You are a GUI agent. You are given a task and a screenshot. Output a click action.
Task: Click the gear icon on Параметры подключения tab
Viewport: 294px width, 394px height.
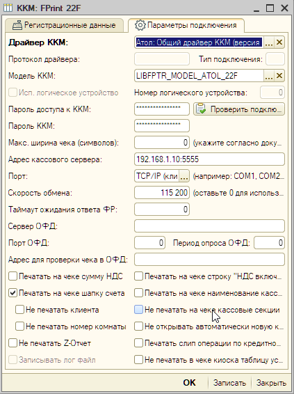point(140,25)
